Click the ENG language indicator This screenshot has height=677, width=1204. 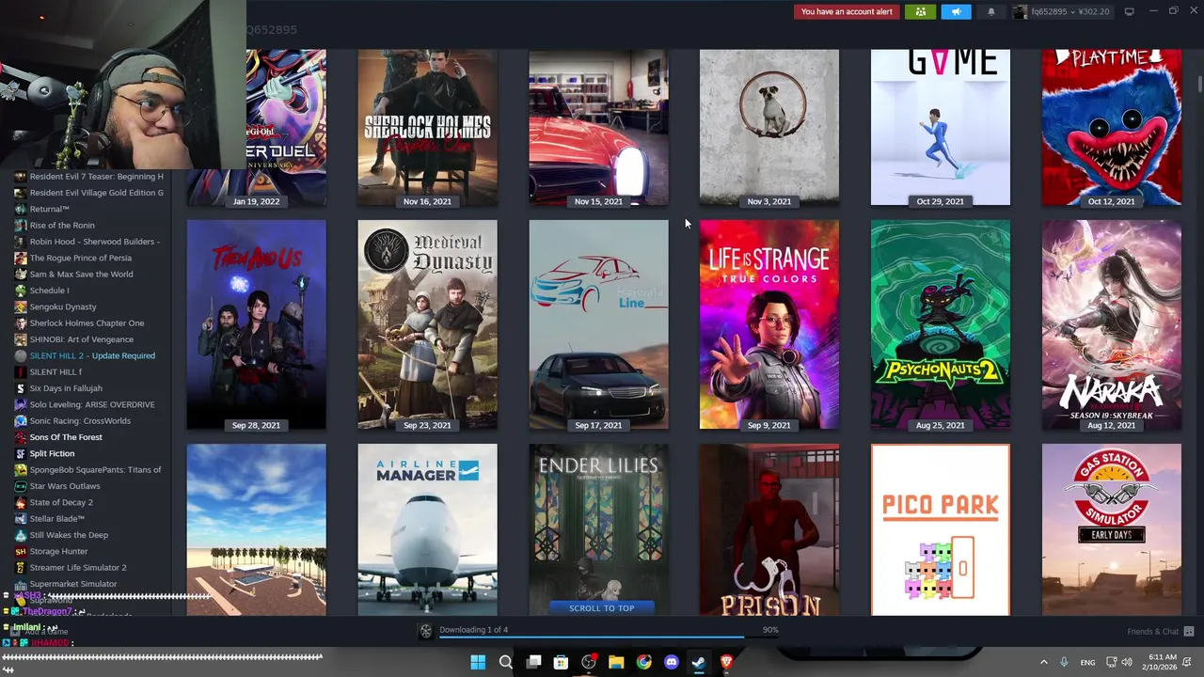click(1087, 662)
